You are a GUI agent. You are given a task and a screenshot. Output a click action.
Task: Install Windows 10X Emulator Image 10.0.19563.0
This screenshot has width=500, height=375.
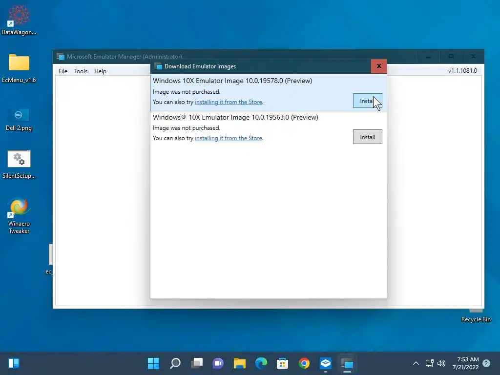367,137
